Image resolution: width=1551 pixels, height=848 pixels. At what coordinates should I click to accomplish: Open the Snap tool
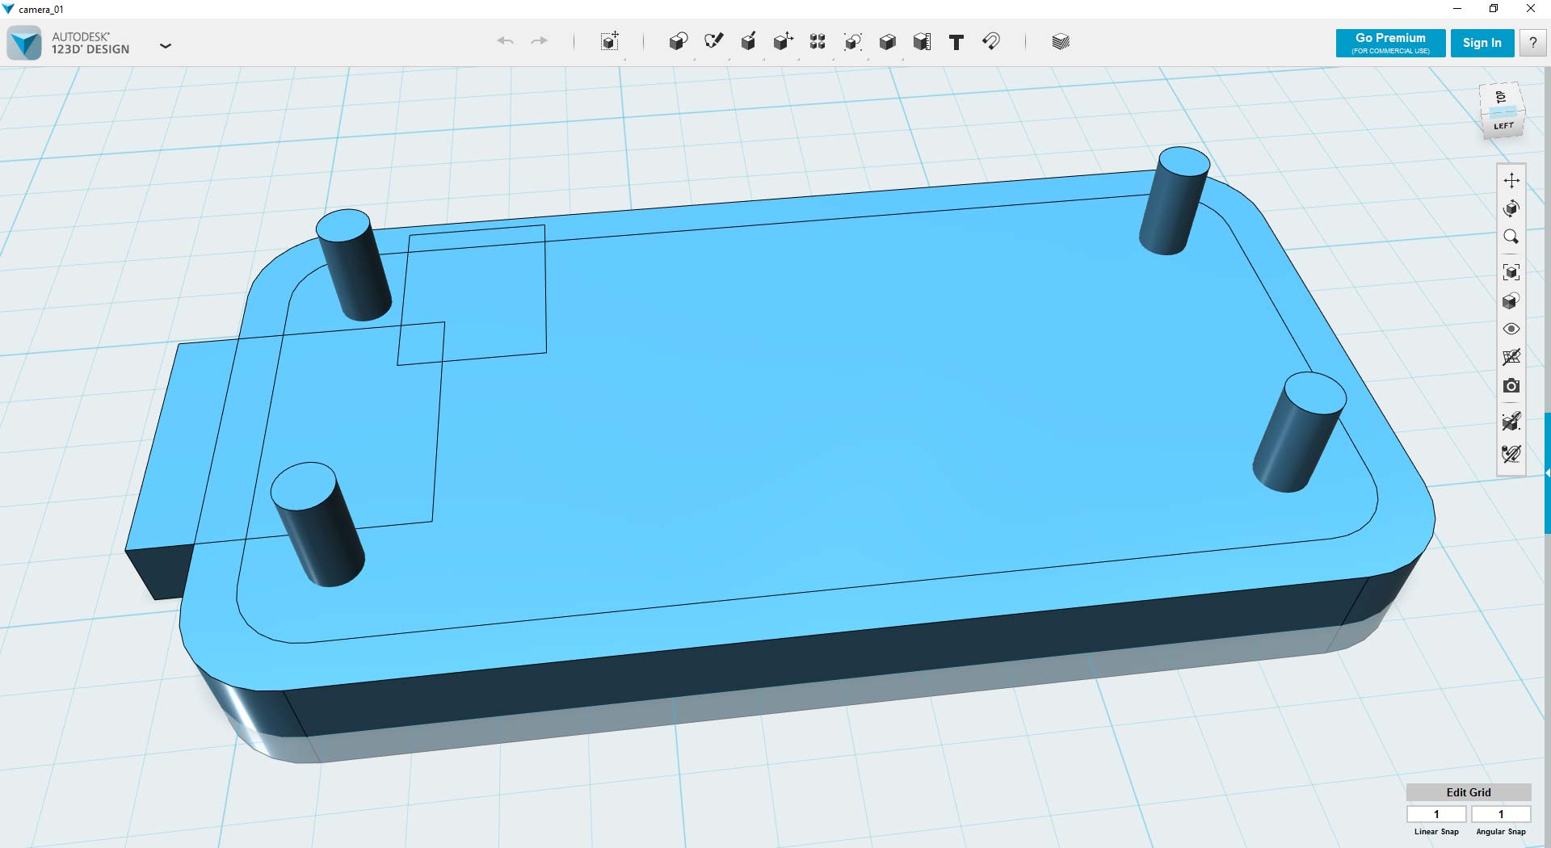pos(992,42)
